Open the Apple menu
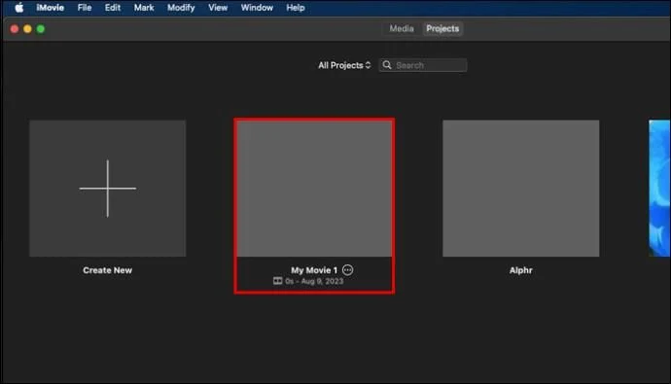Screen dimensions: 671x384 19,8
